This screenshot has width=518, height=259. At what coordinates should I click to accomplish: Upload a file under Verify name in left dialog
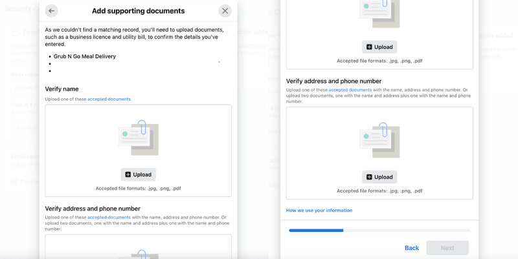[138, 174]
